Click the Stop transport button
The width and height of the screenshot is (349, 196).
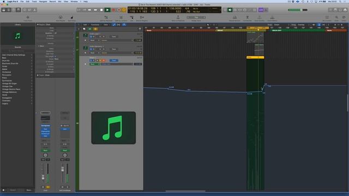point(101,10)
